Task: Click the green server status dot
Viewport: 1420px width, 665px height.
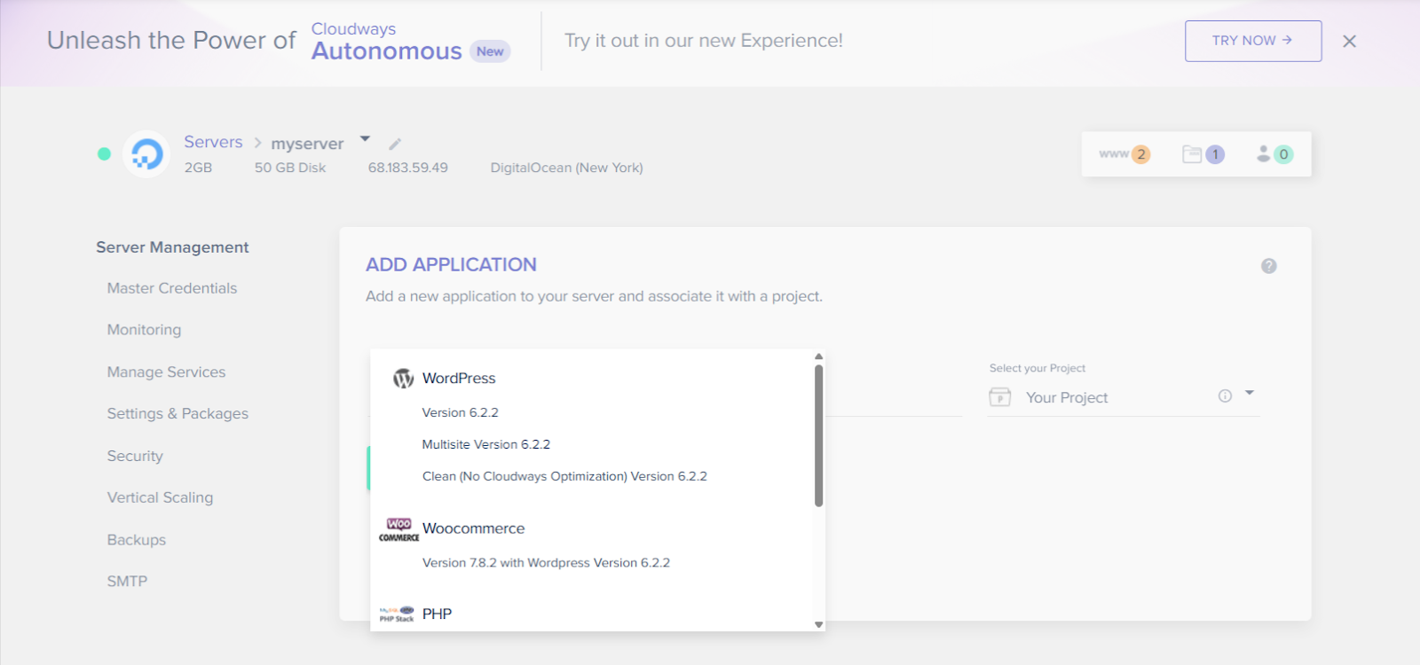Action: pyautogui.click(x=104, y=154)
